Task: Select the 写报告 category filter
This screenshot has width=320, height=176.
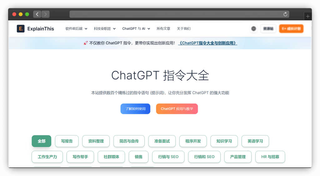Action: [x=67, y=141]
